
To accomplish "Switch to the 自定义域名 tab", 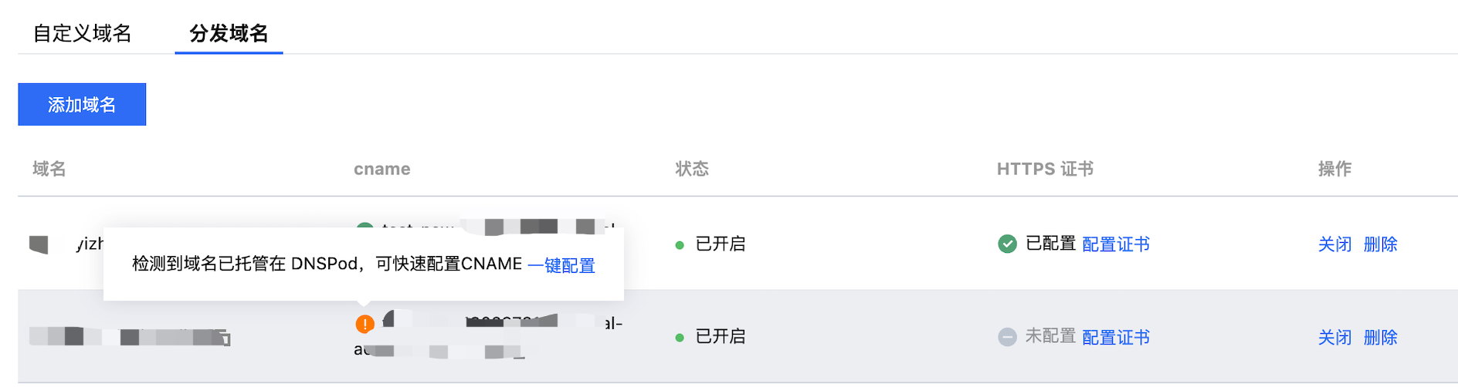I will [x=82, y=33].
